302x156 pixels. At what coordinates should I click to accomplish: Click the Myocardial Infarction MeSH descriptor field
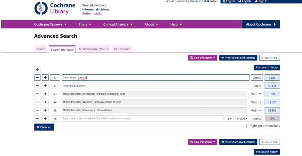point(155,94)
